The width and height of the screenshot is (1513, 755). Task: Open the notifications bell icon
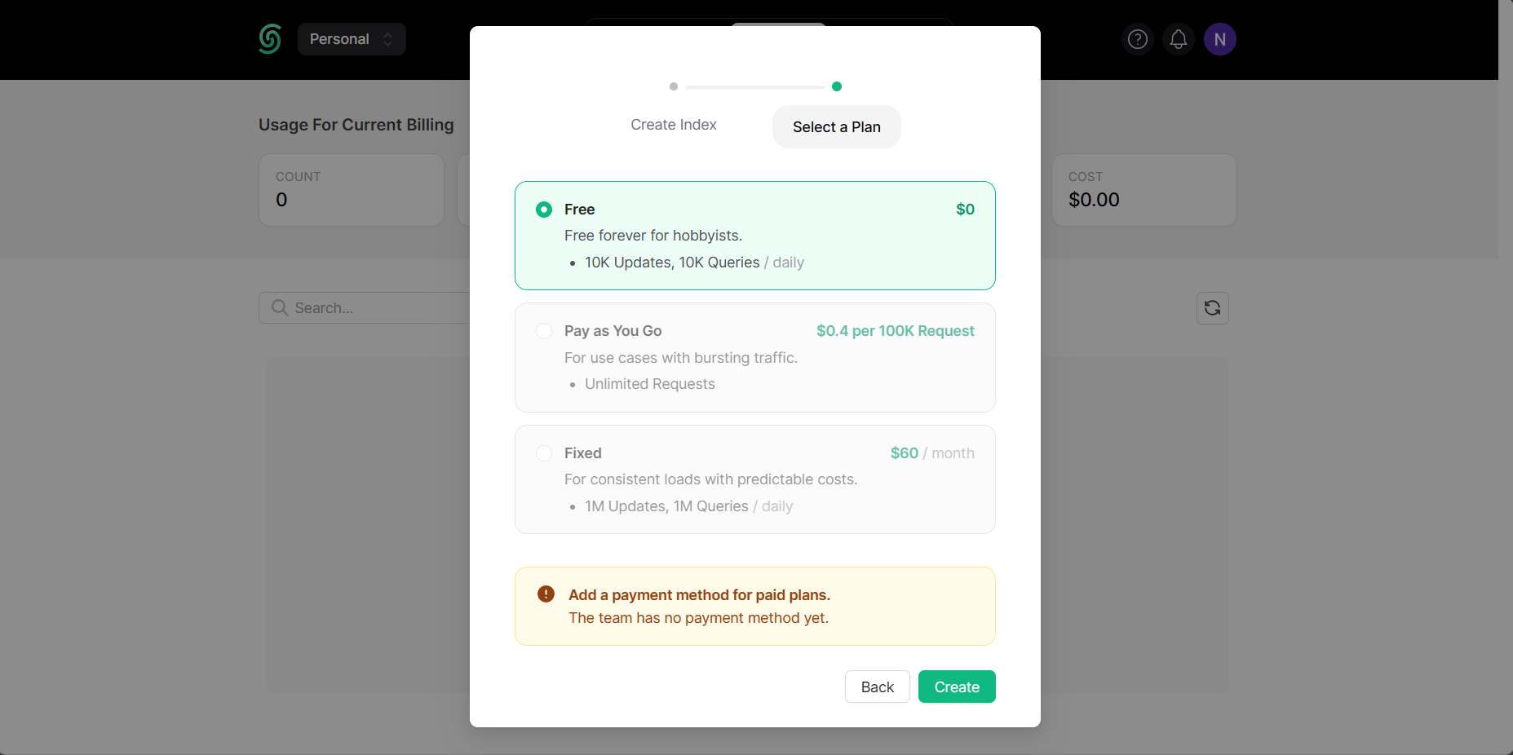(x=1179, y=39)
